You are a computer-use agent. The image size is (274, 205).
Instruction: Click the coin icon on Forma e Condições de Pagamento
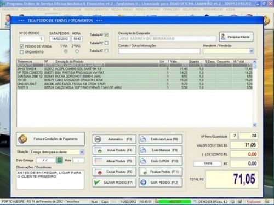pos(23,139)
